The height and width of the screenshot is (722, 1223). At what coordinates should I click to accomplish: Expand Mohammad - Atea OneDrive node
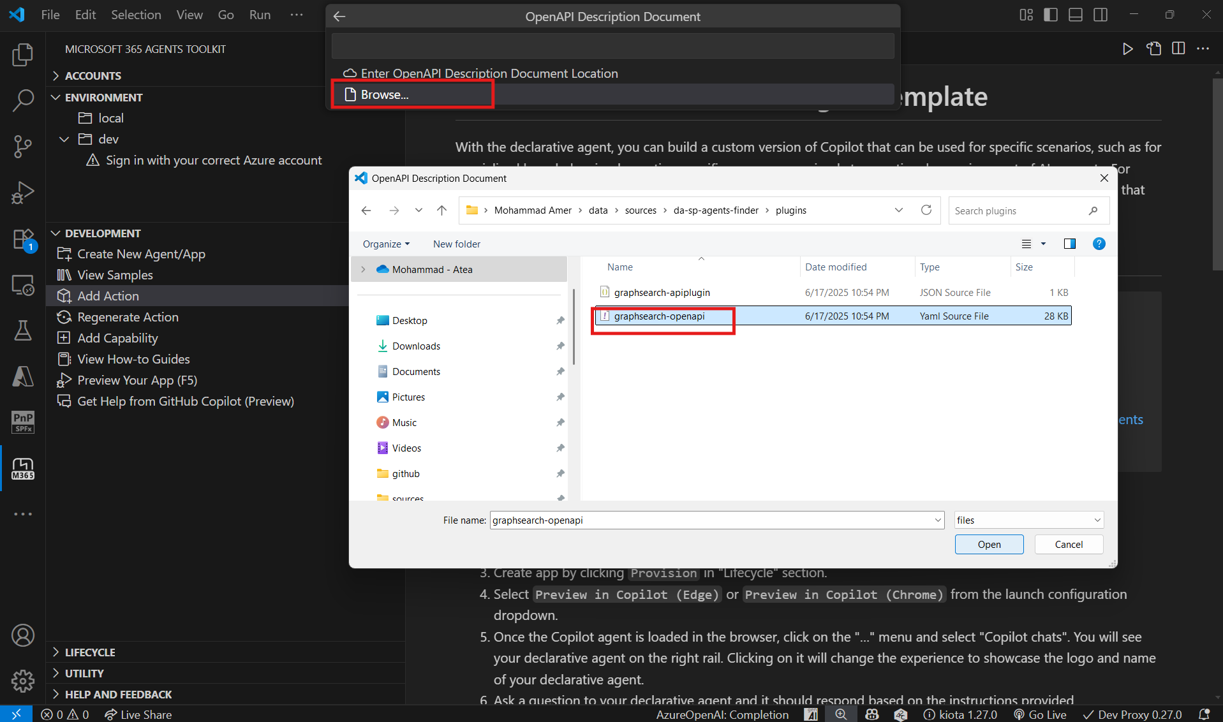coord(363,270)
